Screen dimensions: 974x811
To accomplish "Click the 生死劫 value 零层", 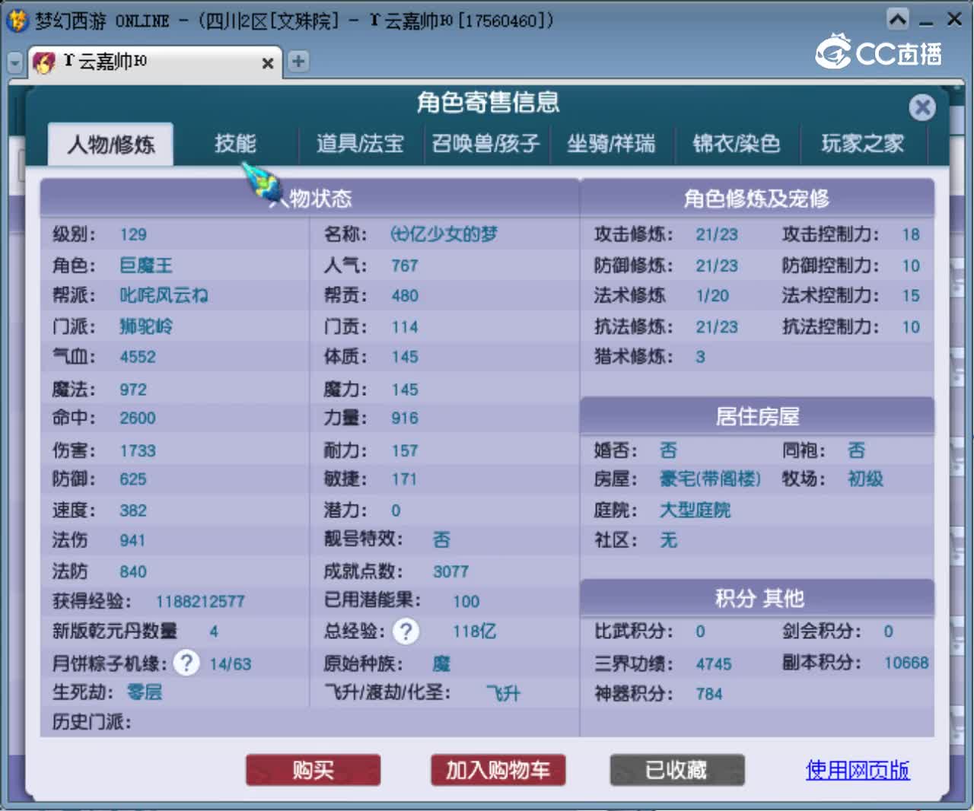I will point(145,692).
